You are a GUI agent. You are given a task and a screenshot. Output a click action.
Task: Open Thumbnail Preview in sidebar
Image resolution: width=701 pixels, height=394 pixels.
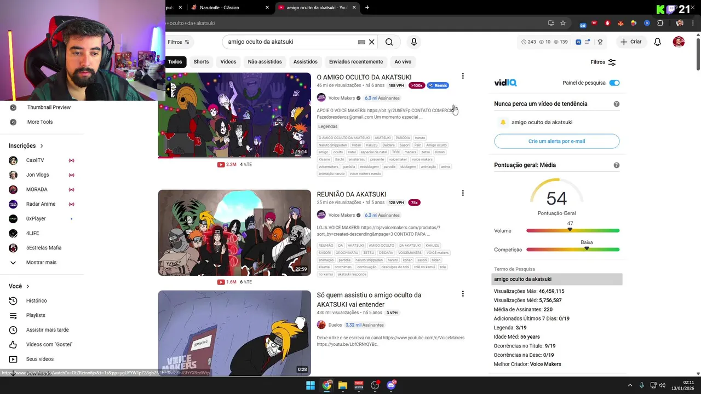[49, 107]
